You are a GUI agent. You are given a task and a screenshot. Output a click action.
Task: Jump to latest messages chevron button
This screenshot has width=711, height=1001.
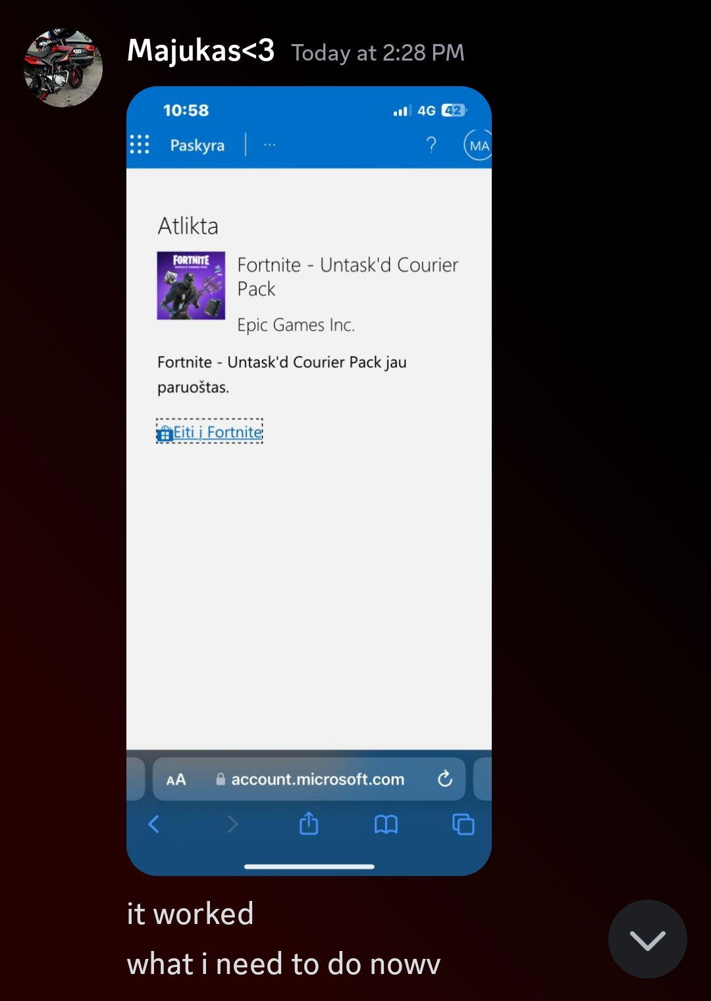pyautogui.click(x=648, y=939)
